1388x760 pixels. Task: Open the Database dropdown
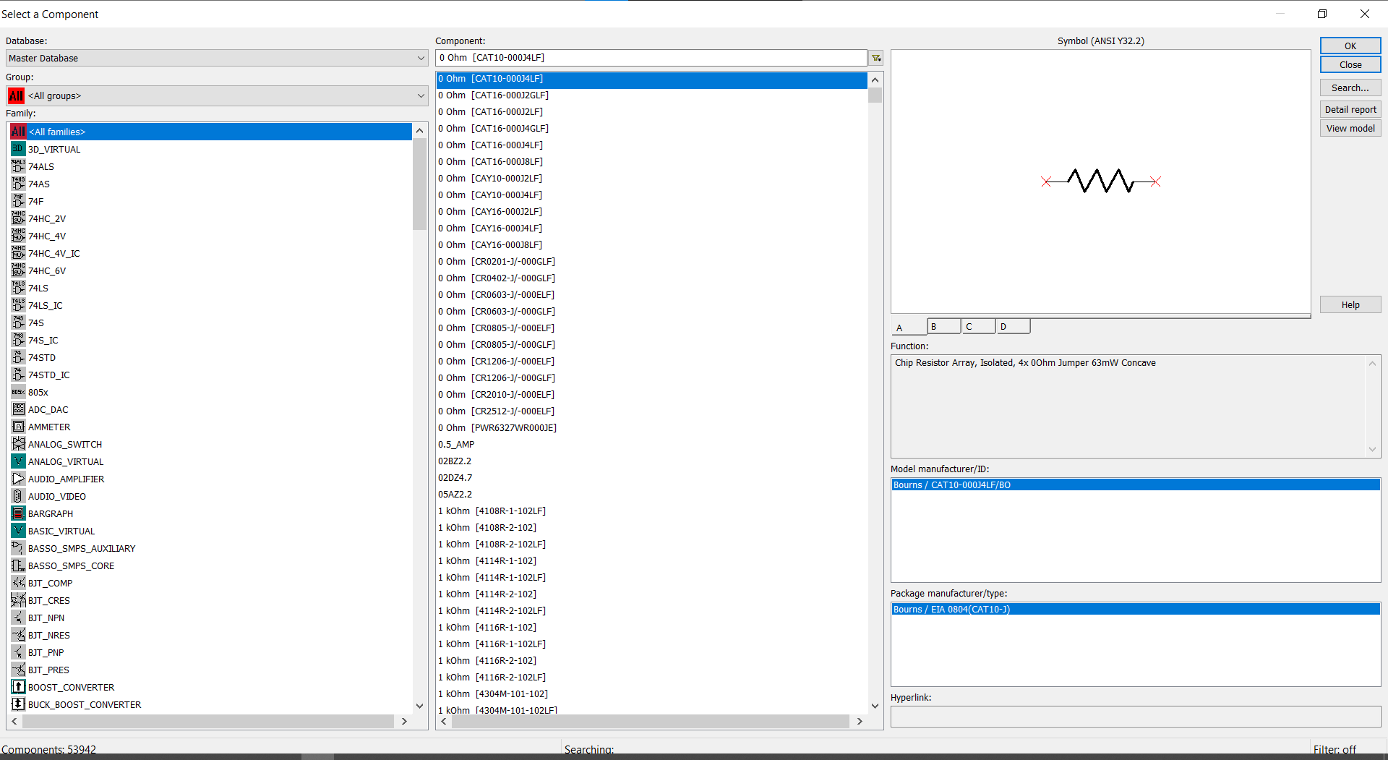tap(217, 58)
